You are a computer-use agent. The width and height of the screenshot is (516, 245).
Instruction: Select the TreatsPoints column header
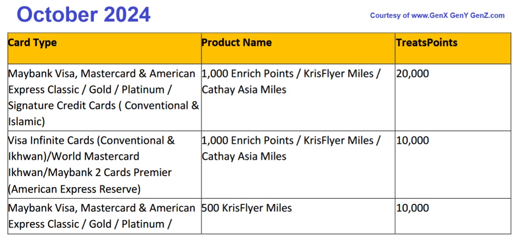point(427,43)
